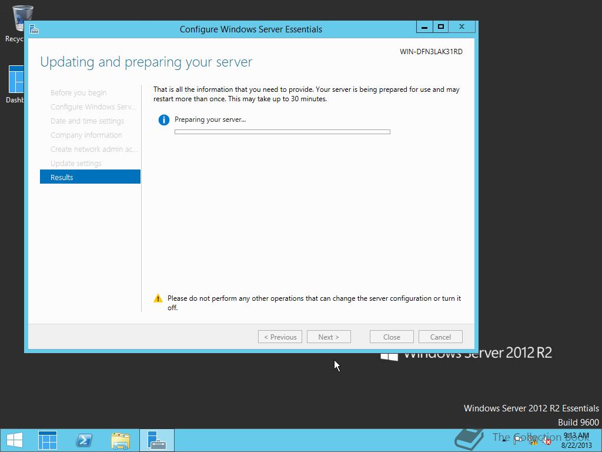The height and width of the screenshot is (452, 602).
Task: Show hidden tray icons arrow
Action: click(x=504, y=440)
